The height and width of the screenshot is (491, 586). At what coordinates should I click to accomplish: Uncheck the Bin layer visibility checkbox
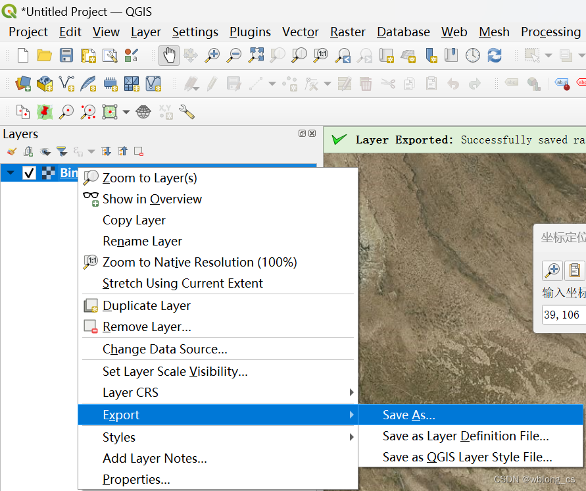point(30,172)
